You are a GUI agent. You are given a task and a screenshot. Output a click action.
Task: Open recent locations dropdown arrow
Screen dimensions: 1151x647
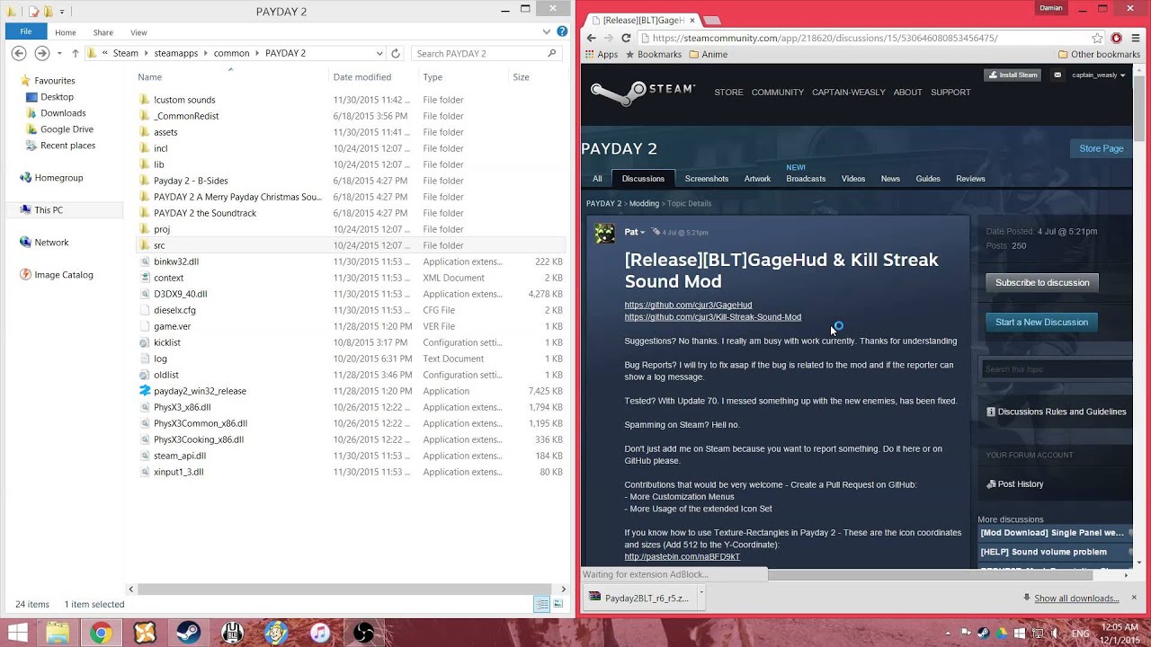coord(60,53)
